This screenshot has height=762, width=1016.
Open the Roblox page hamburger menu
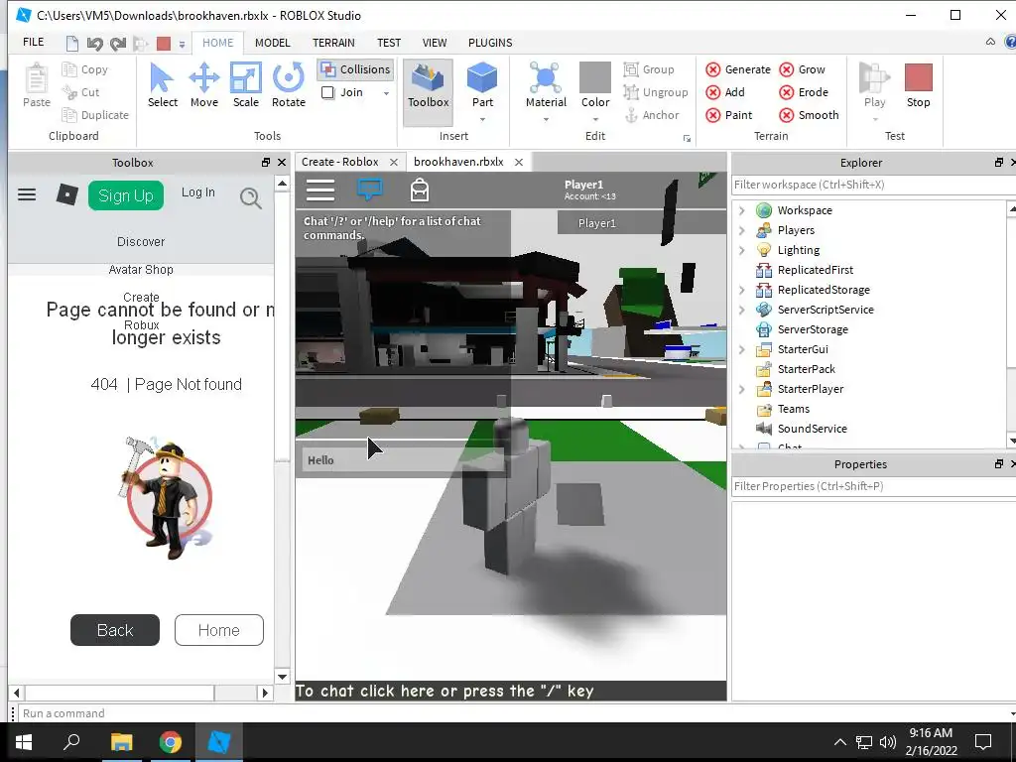(x=27, y=194)
